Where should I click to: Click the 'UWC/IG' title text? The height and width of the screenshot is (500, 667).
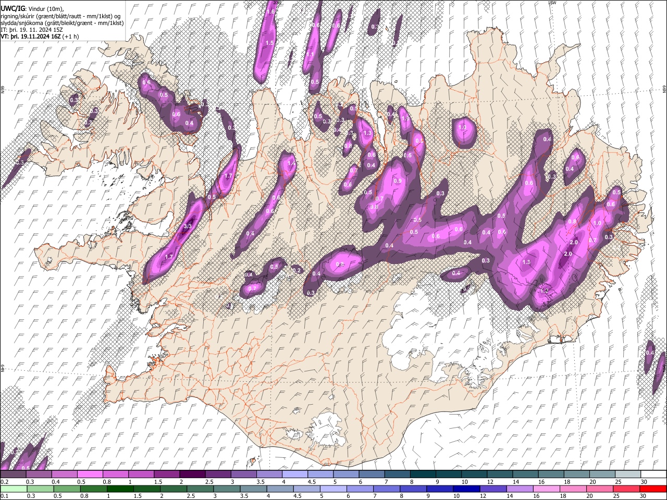pos(13,8)
